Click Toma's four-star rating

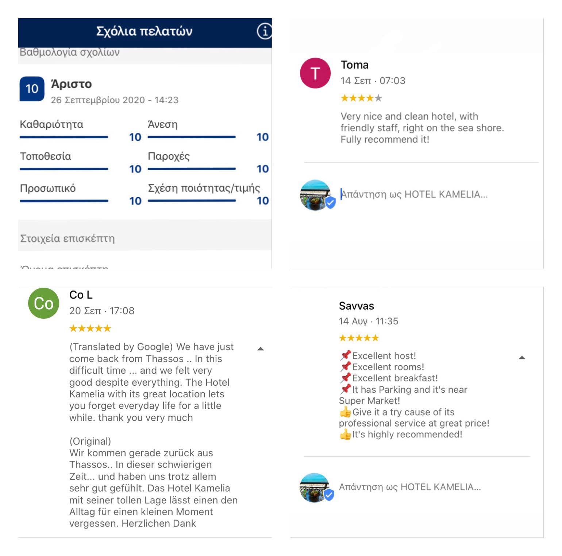tap(361, 98)
